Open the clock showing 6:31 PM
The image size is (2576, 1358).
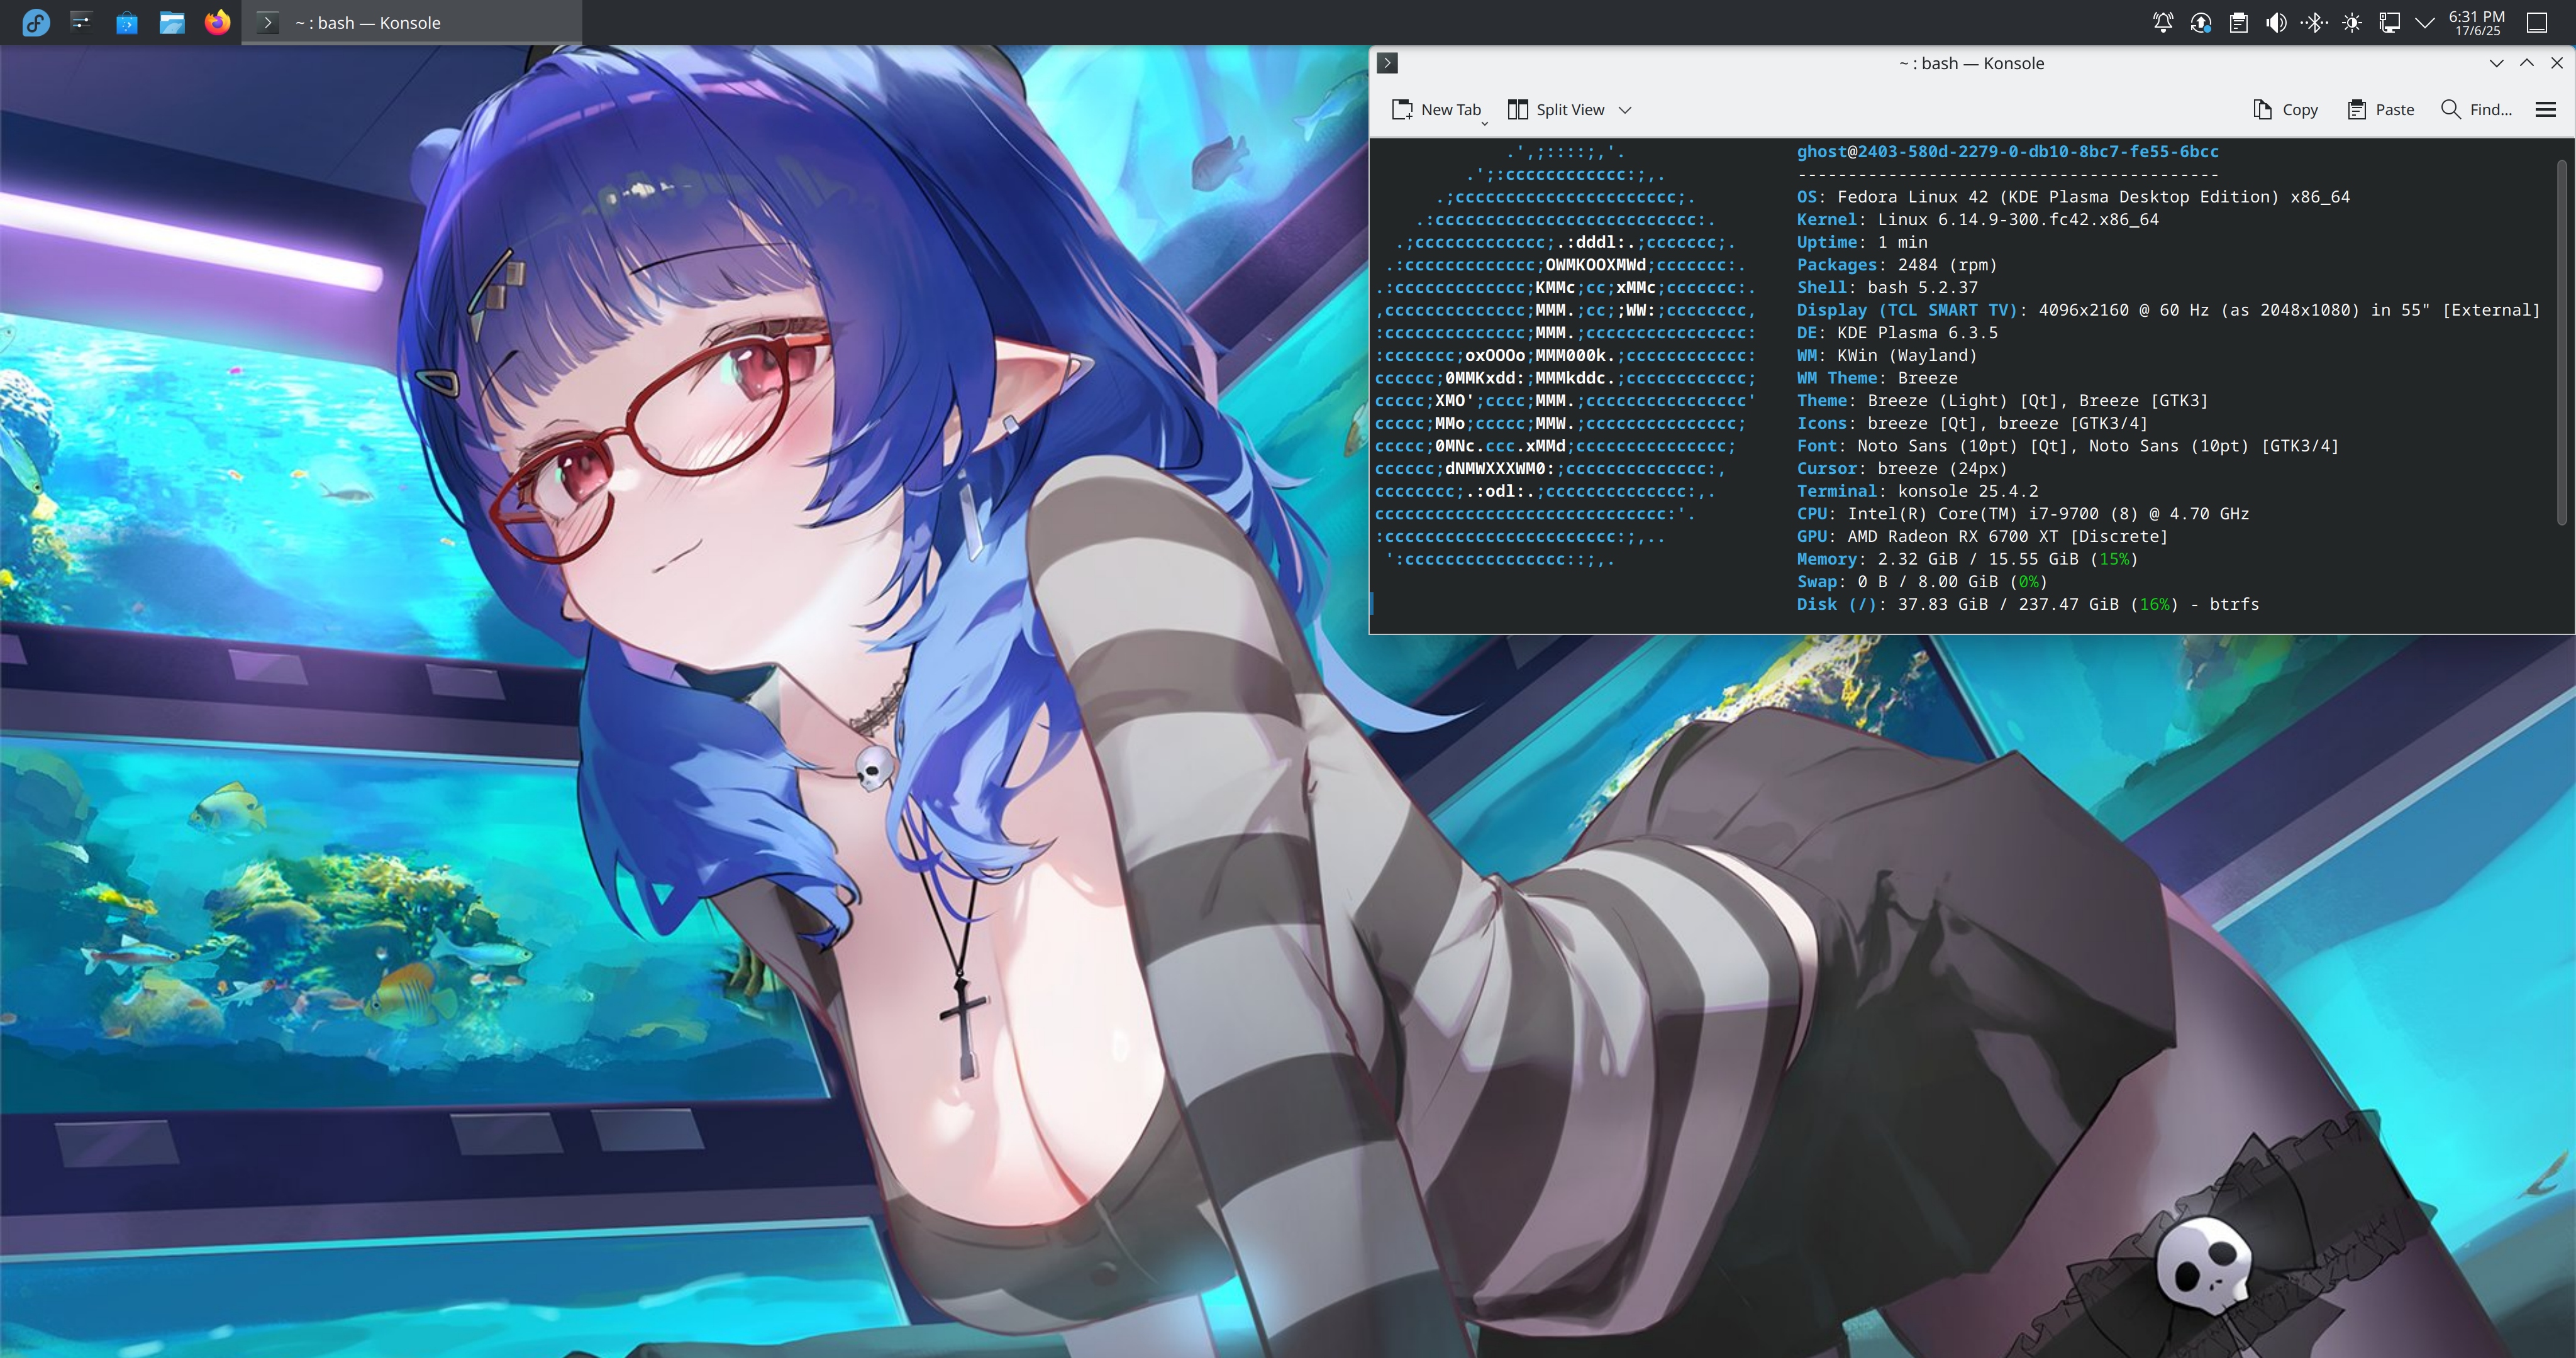(x=2477, y=22)
